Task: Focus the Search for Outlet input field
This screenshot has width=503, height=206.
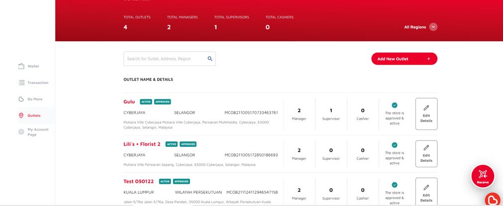Action: click(169, 59)
